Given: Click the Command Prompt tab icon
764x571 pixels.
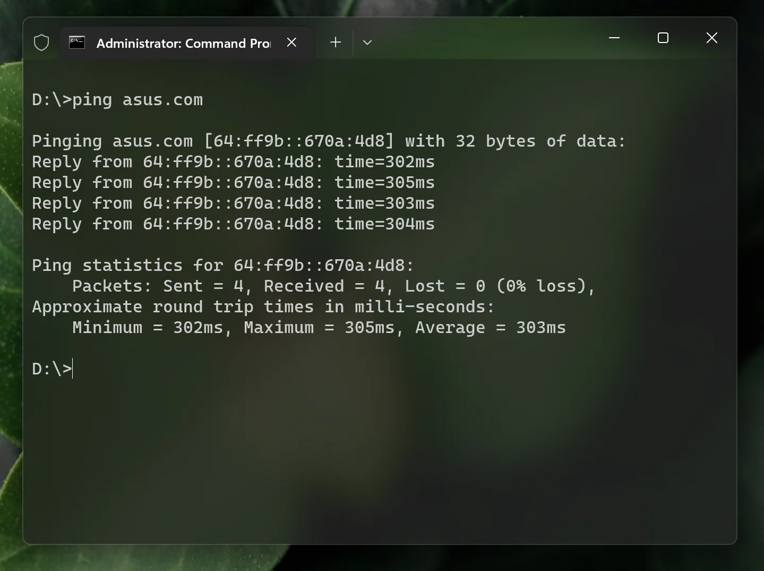Looking at the screenshot, I should [x=77, y=42].
